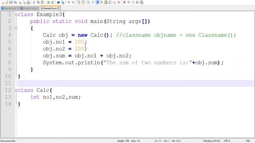
Task: Toggle the Document Map panel icon
Action: point(106,2)
